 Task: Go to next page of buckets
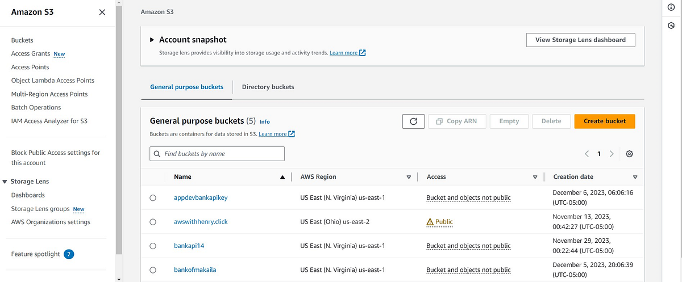tap(612, 154)
